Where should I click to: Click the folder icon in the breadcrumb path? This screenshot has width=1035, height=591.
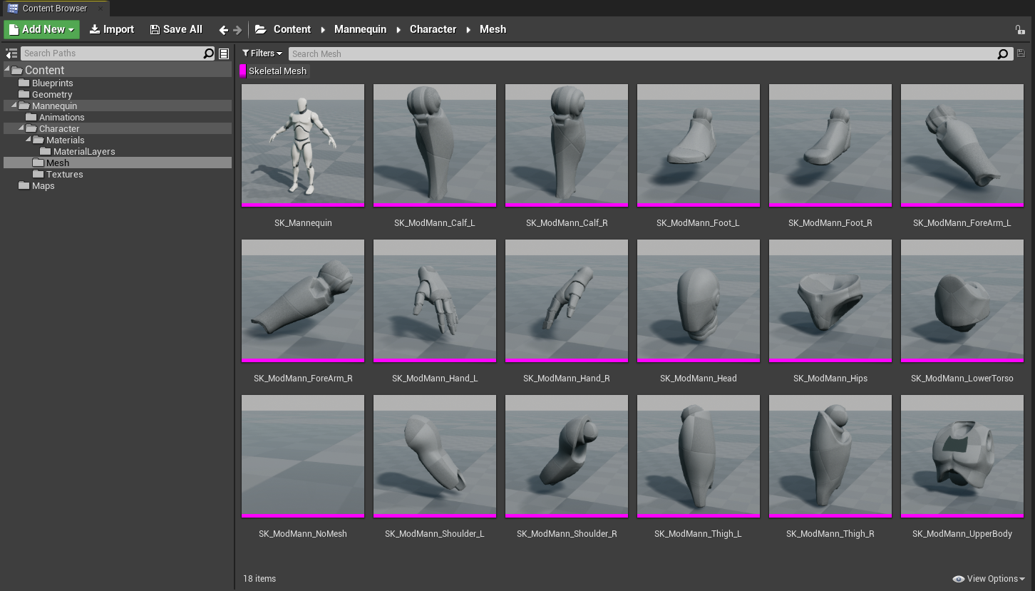[x=259, y=29]
